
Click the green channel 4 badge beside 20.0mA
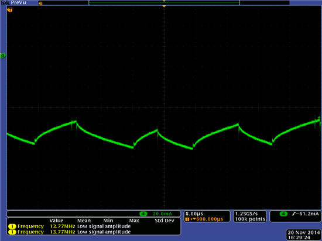tap(143, 214)
